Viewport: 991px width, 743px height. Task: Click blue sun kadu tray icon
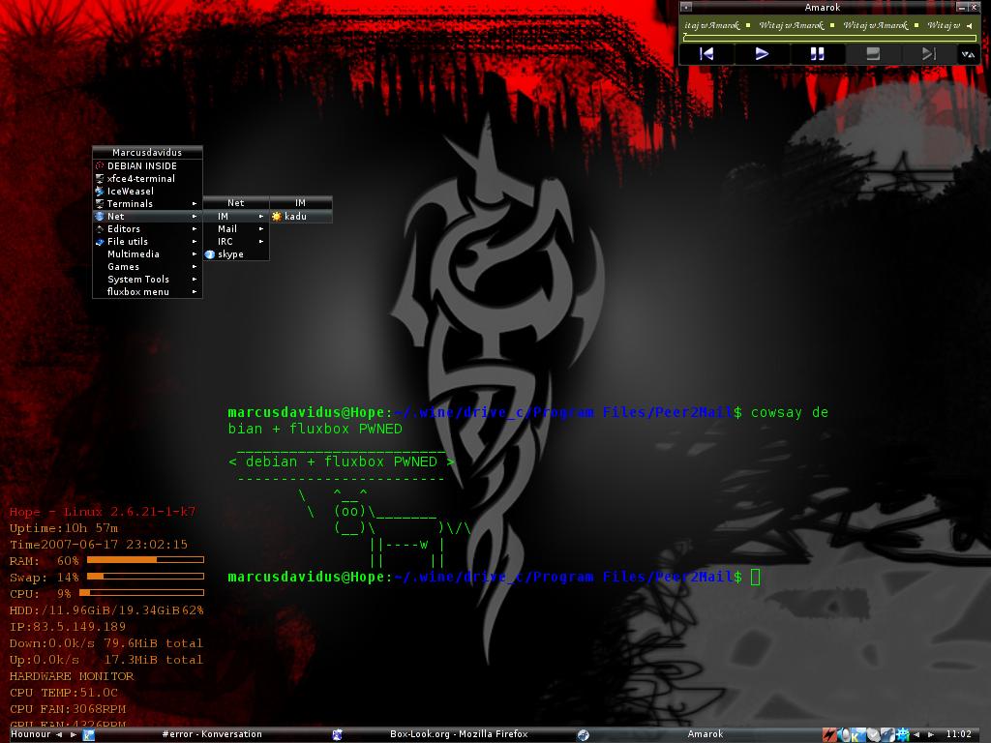903,735
